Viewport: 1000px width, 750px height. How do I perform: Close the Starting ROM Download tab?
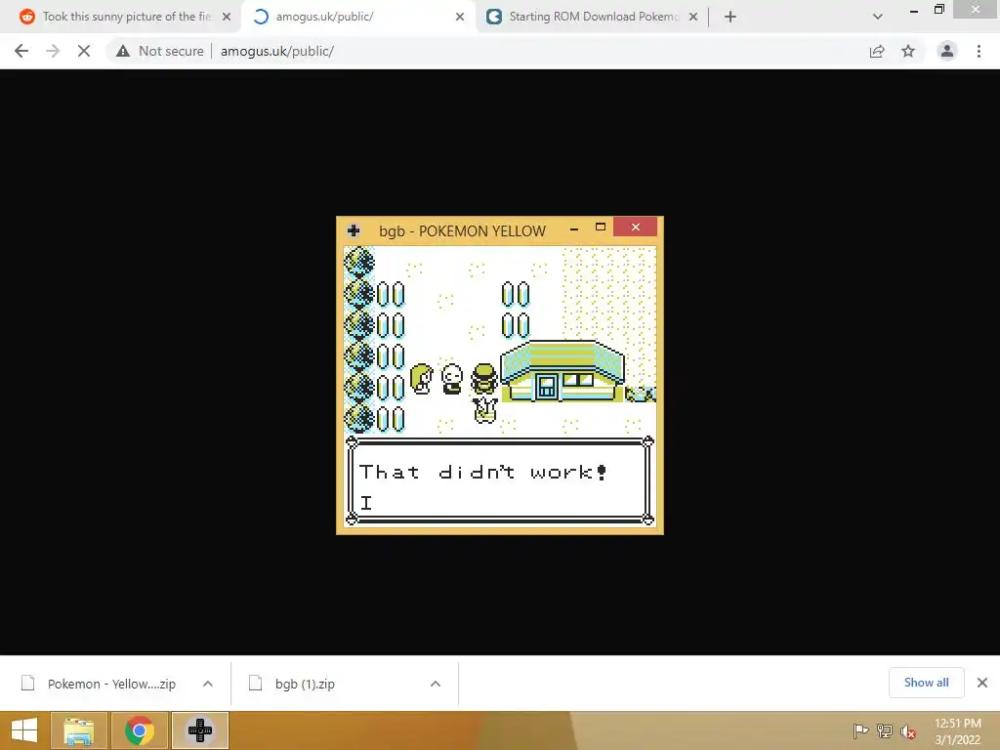693,18
